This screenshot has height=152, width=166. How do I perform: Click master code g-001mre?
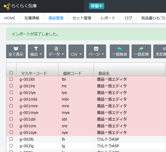tap(29, 106)
